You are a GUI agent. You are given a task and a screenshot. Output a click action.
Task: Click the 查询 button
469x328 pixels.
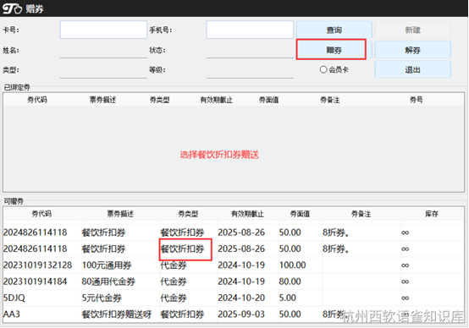click(x=334, y=30)
